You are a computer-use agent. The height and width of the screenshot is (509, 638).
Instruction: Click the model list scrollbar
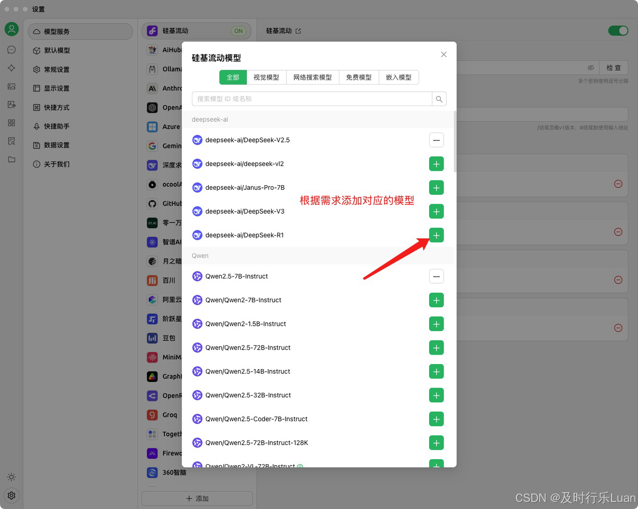point(455,142)
